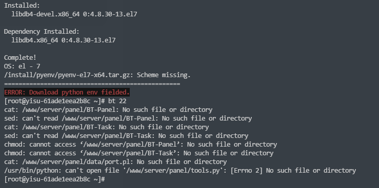
Task: Click the 'sed: can't read BT-Task' line
Action: (x=126, y=136)
